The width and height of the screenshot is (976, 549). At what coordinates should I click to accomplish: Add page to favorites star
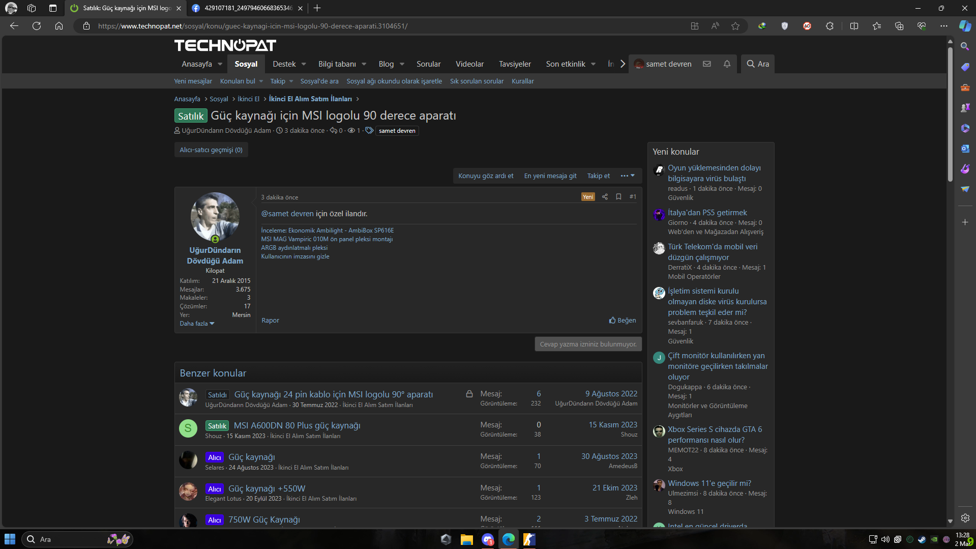click(735, 26)
